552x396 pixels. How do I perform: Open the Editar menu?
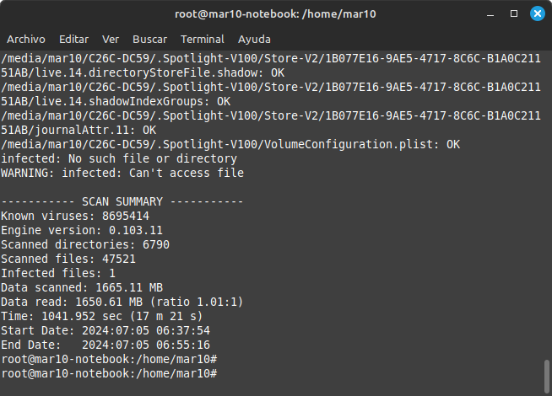(x=74, y=40)
